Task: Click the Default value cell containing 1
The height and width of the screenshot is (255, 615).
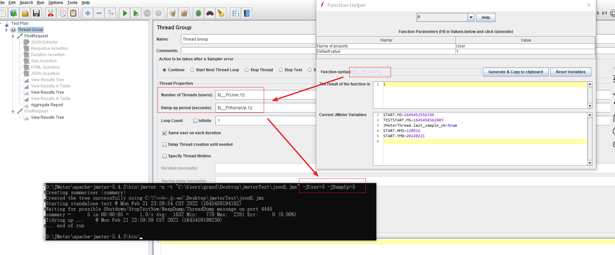Action: tap(525, 51)
